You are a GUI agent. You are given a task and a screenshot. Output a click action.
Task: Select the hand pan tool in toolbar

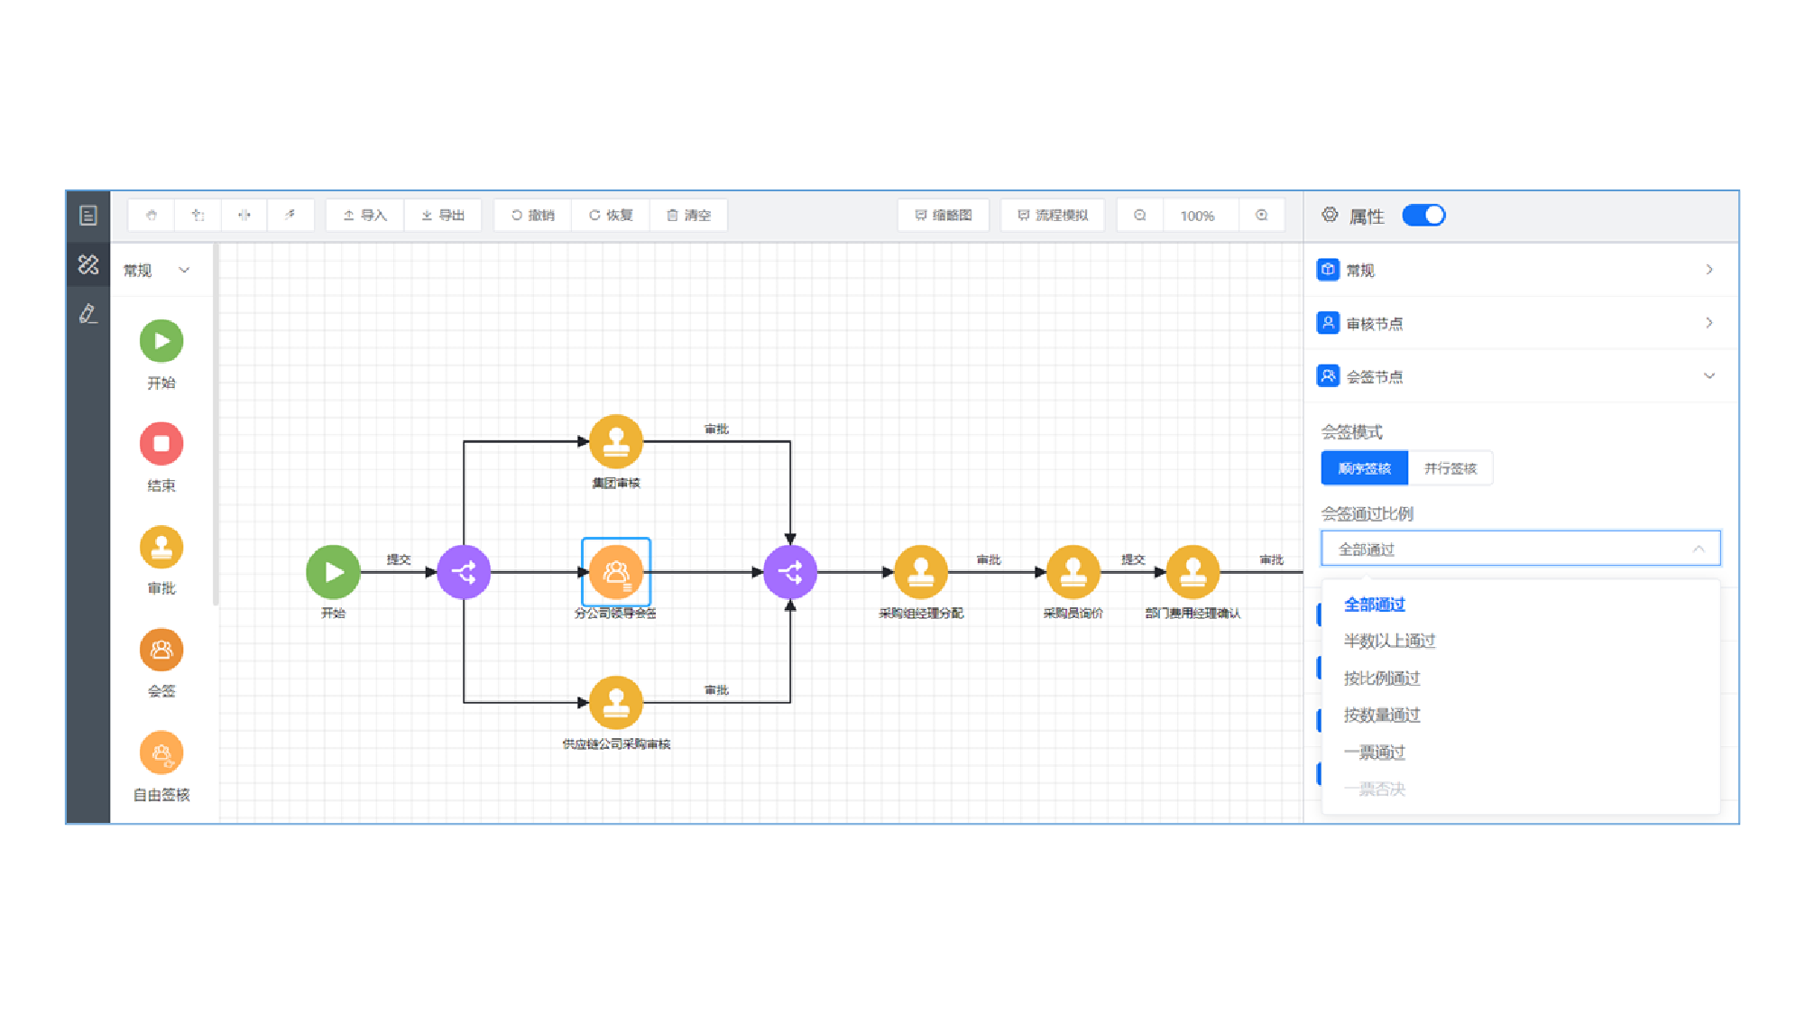point(152,216)
